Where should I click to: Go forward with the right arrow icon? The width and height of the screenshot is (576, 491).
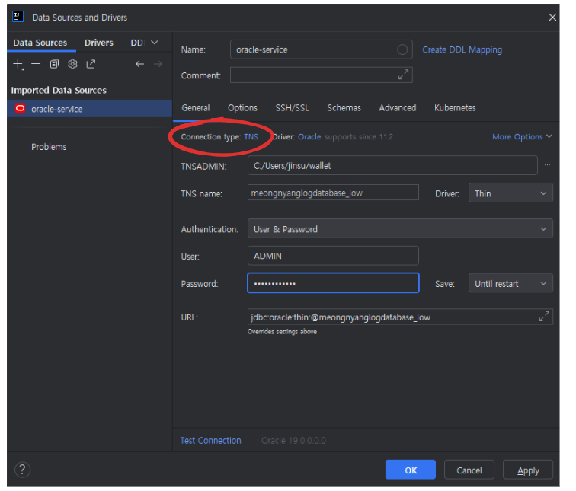158,64
